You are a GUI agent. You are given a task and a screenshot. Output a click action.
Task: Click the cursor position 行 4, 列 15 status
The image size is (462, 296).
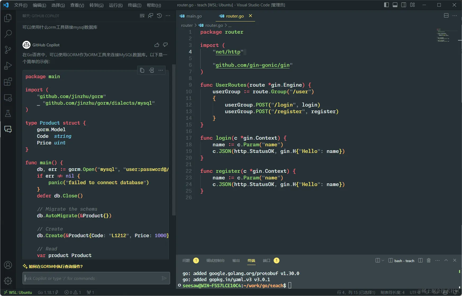(x=356, y=292)
